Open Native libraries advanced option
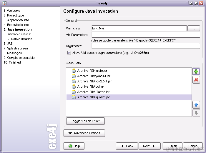Screen dimensions: 206x153 click(x=22, y=39)
